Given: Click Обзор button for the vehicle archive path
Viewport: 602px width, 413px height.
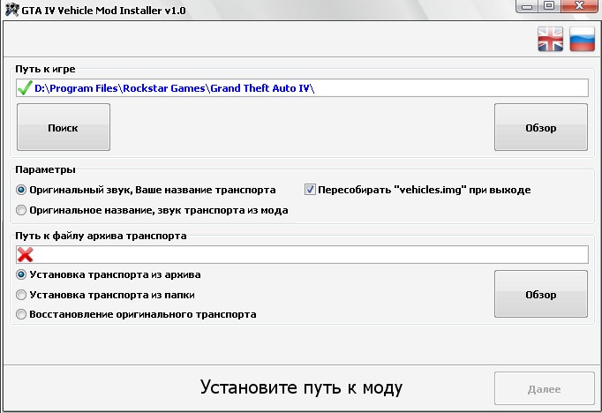Looking at the screenshot, I should tap(541, 294).
